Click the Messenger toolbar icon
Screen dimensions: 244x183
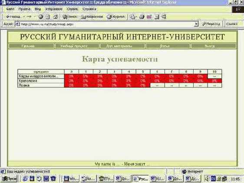(x=164, y=16)
